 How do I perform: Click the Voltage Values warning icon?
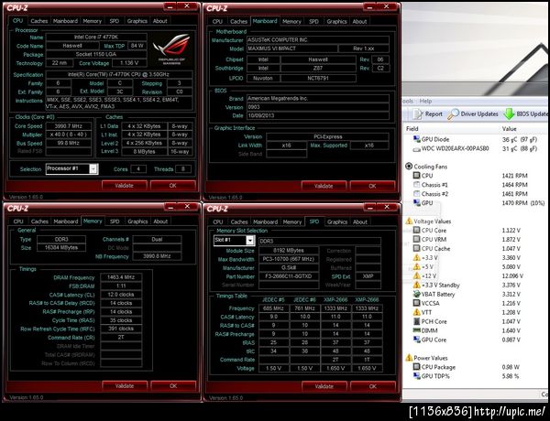[409, 221]
